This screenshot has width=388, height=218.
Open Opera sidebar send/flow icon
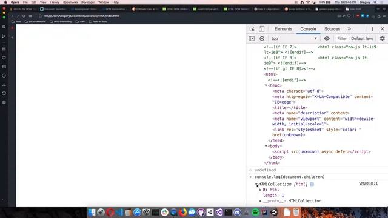pos(4,36)
